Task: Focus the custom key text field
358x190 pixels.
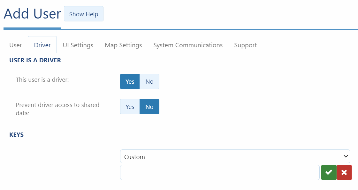Action: click(x=220, y=172)
